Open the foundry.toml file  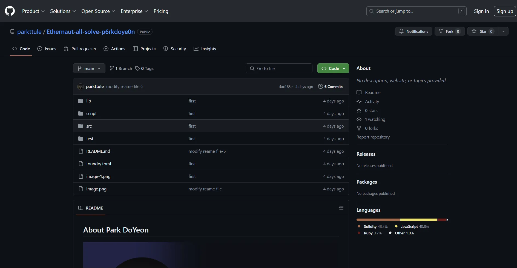tap(99, 164)
